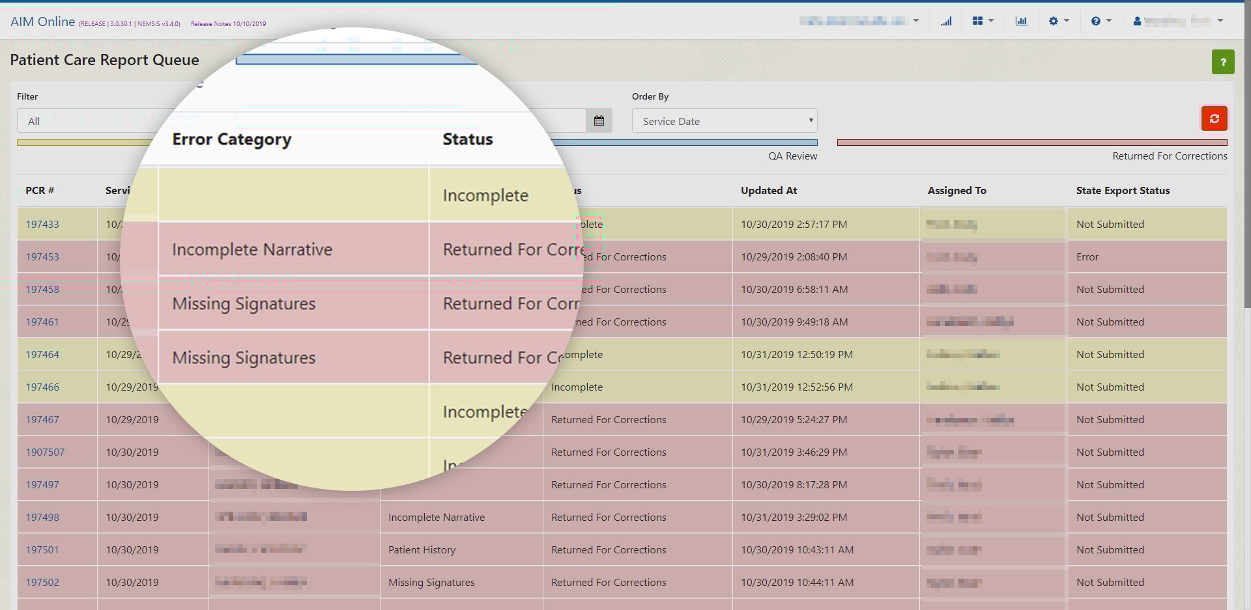1251x610 pixels.
Task: Click the signal strength icon in the toolbar
Action: tap(946, 20)
